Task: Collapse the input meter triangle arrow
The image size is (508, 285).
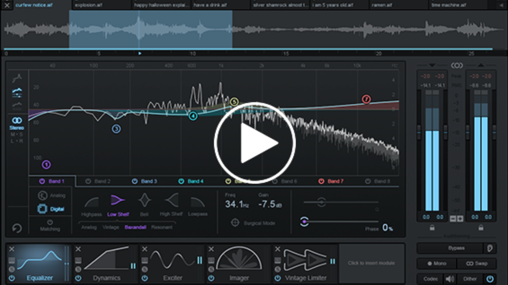Action: click(x=432, y=65)
